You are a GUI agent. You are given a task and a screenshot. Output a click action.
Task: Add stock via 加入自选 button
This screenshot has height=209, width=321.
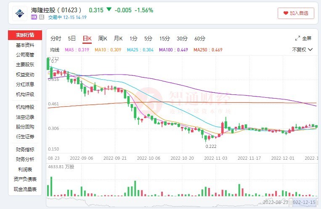(x=296, y=13)
